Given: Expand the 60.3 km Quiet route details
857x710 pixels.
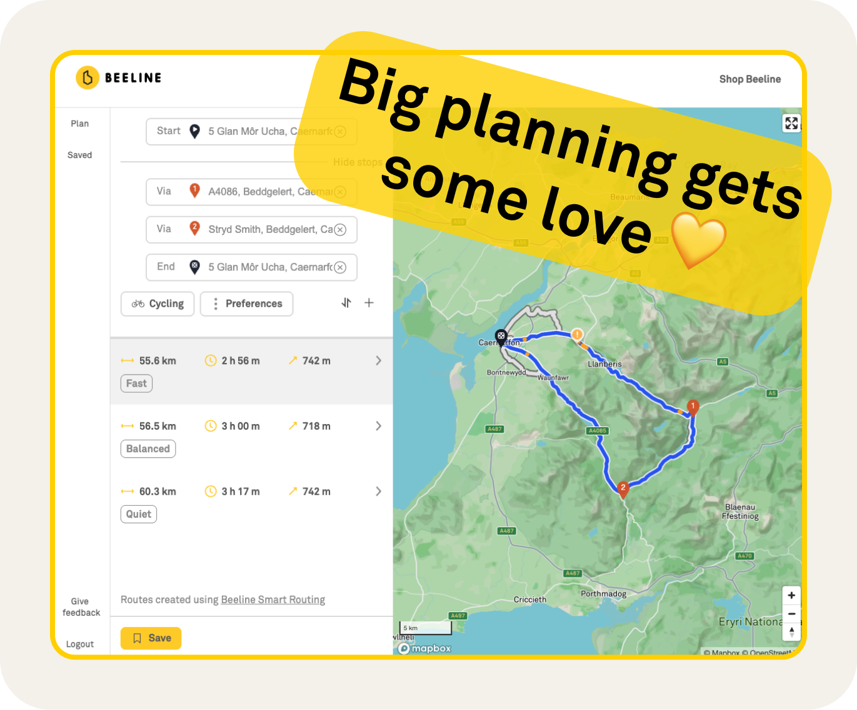Looking at the screenshot, I should 378,491.
